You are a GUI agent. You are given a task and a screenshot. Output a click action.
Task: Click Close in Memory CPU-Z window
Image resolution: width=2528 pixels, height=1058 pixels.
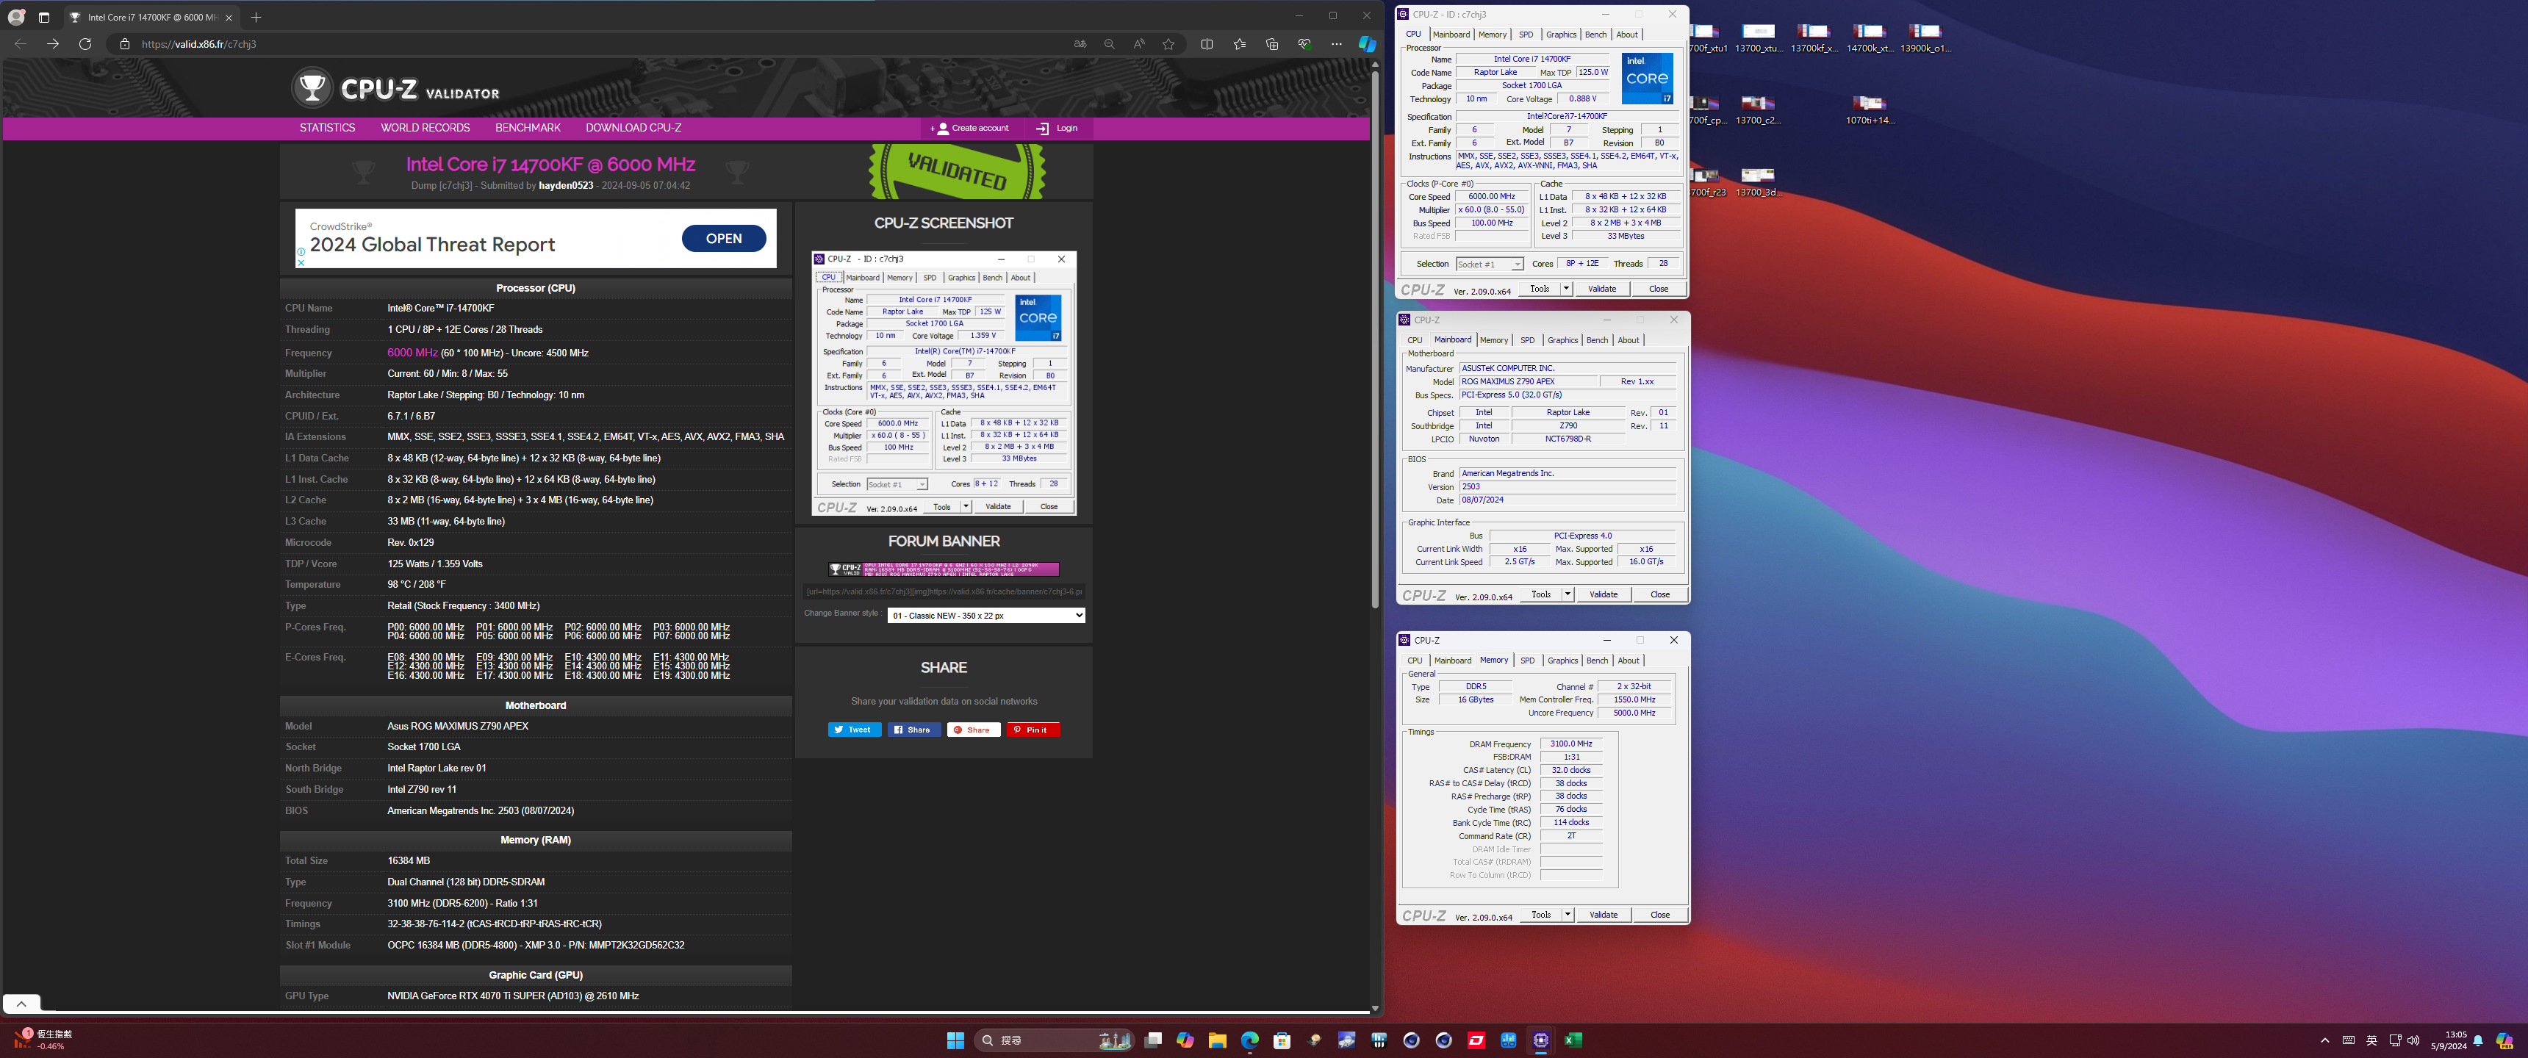click(x=1659, y=915)
